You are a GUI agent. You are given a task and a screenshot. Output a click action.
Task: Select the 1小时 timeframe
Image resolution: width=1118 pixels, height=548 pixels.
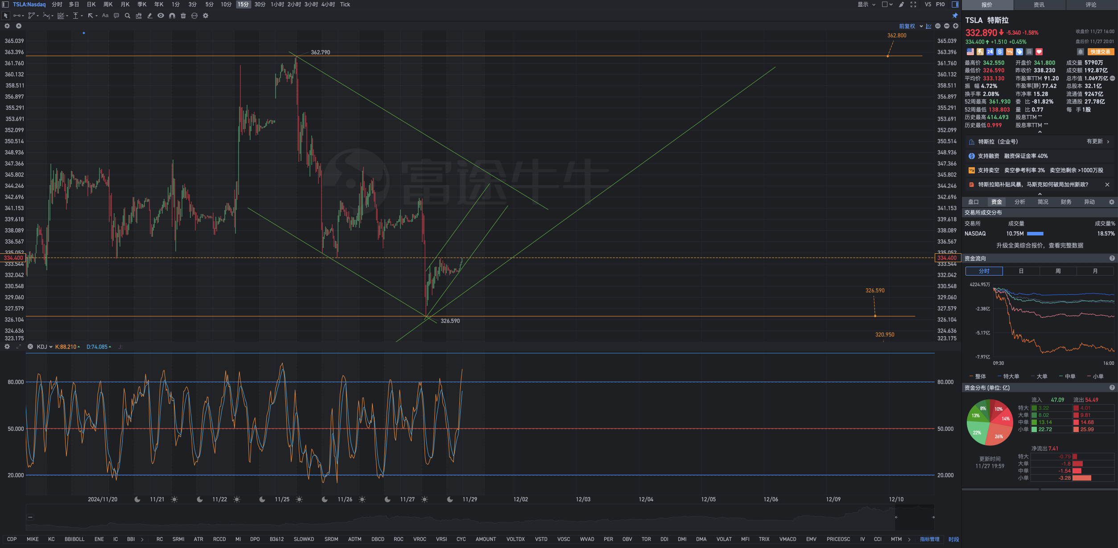pyautogui.click(x=277, y=4)
